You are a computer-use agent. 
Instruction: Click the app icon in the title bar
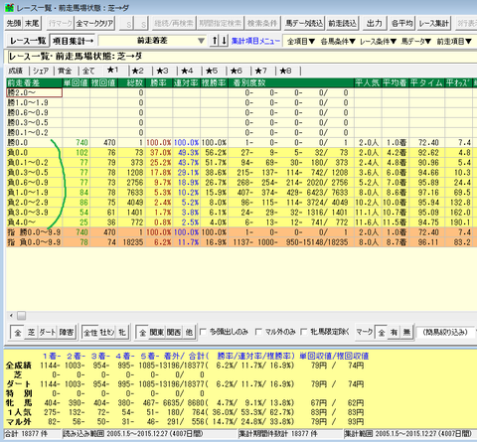click(x=9, y=7)
